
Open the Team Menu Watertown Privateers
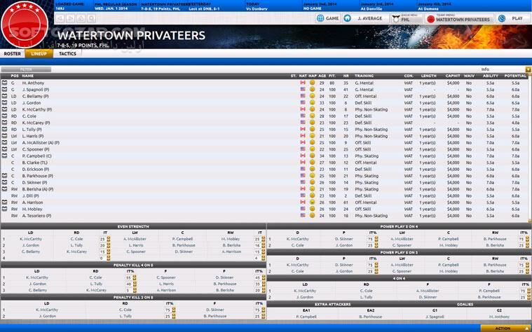tap(459, 19)
